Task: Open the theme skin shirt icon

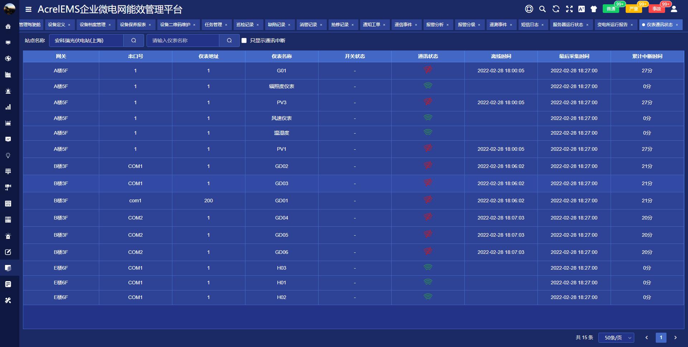Action: [594, 9]
